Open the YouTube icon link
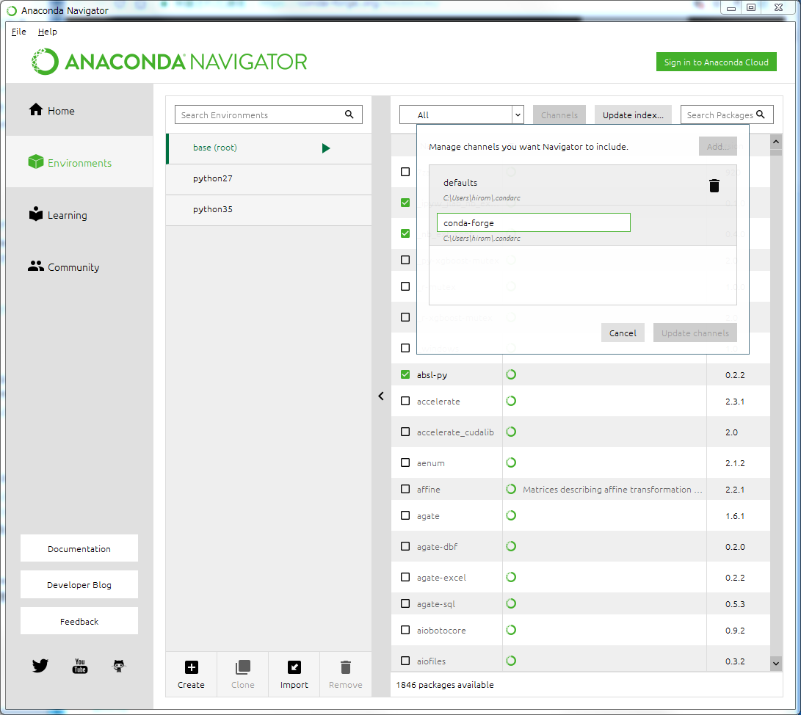The width and height of the screenshot is (801, 715). coord(80,666)
